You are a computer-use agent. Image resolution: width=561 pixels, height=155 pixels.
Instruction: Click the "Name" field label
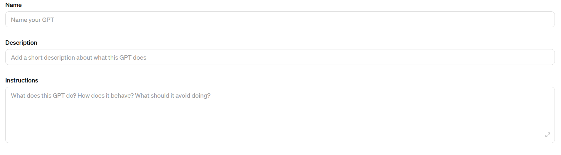click(x=14, y=5)
